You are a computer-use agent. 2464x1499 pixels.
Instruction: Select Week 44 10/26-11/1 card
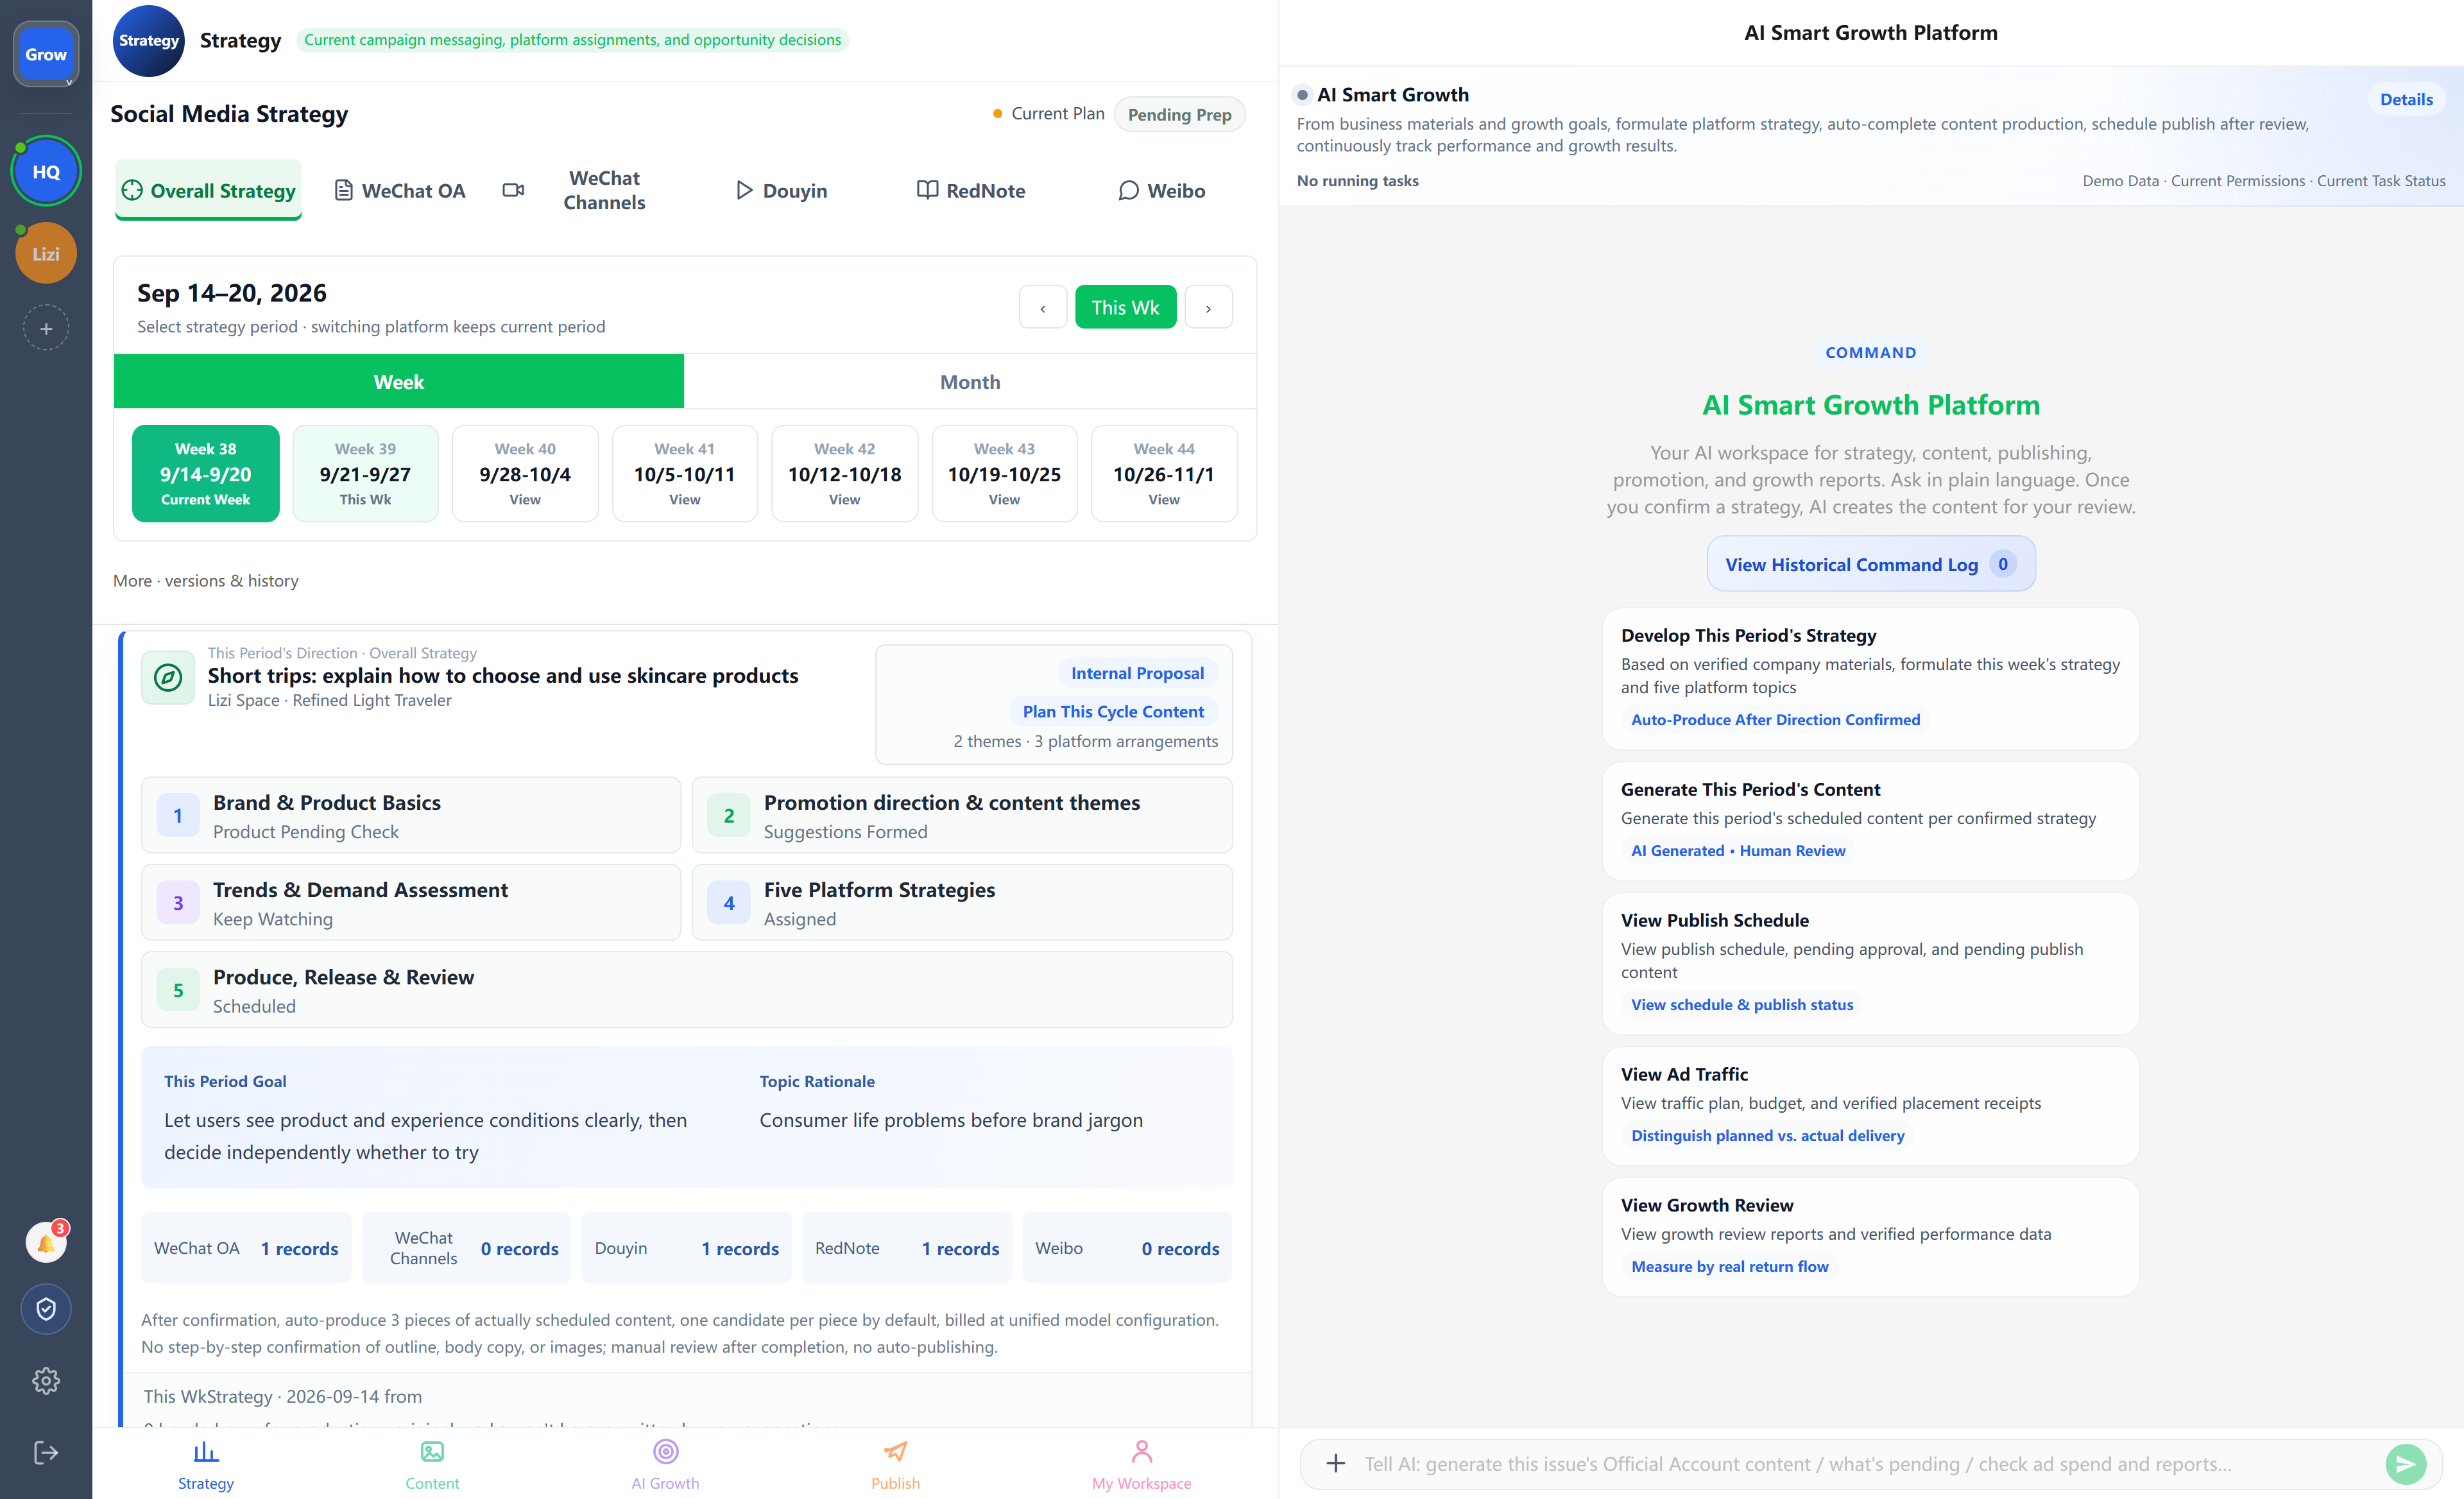[x=1164, y=473]
